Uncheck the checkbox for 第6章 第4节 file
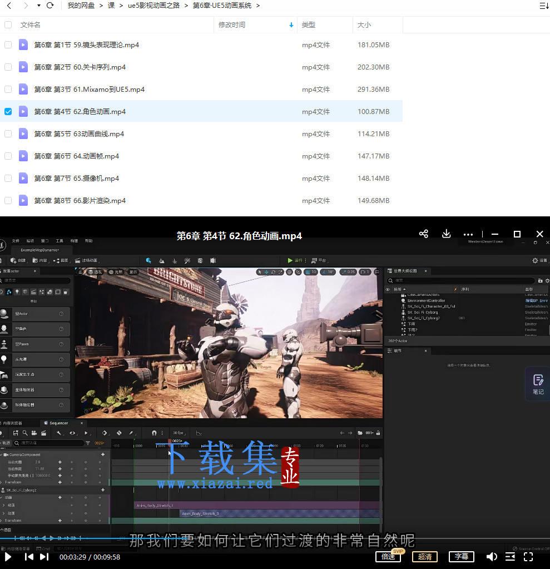550x569 pixels. point(8,111)
